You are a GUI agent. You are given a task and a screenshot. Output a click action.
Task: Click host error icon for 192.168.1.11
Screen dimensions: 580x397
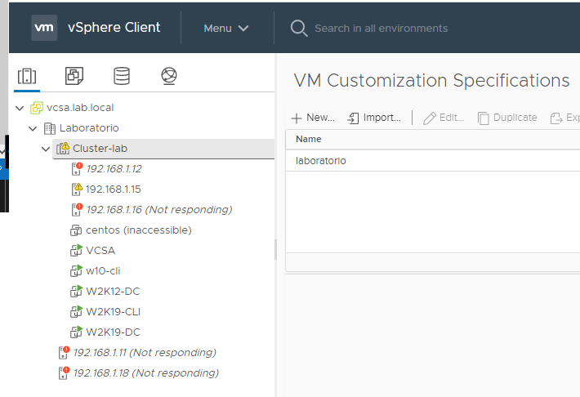64,353
